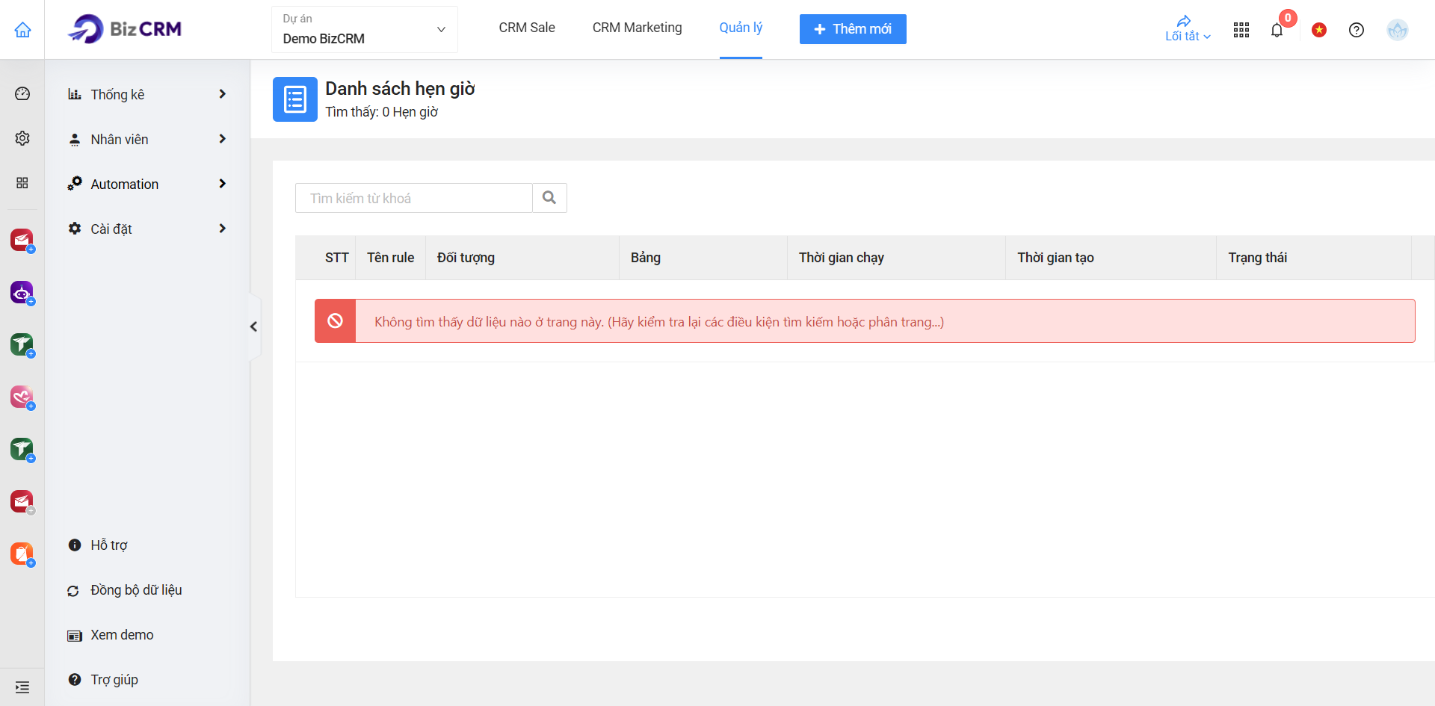Screen dimensions: 1435x706
Task: Open the Đồng bộ dữ liệu link
Action: pos(136,590)
